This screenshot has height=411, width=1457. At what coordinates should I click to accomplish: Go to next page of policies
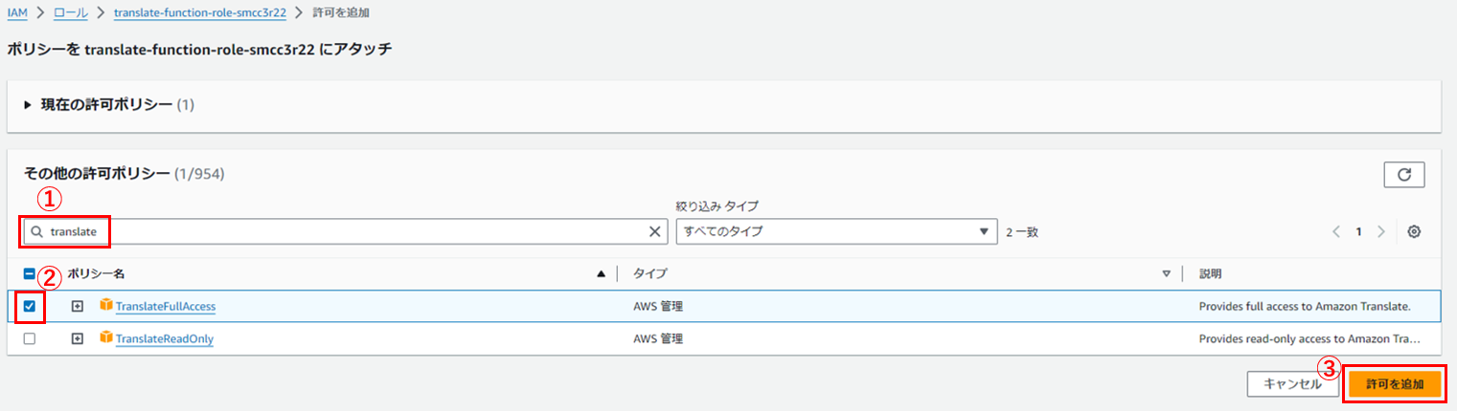coord(1380,231)
